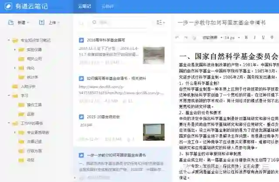279x182 pixels.
Task: Click the Youdao Cloud Note logo icon
Action: (x=8, y=7)
